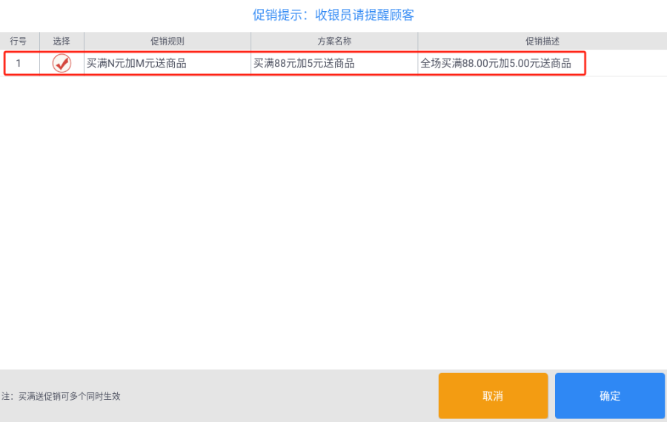Click the footer note 买满送促销可多个同时生效

(x=70, y=396)
